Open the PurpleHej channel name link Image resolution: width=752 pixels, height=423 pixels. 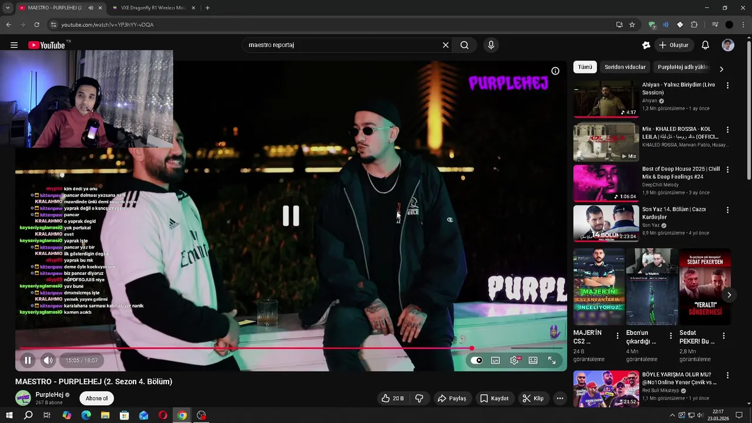[x=49, y=395]
